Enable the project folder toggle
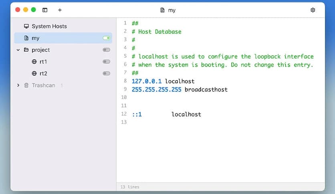Screen dimensions: 335x194 point(106,50)
